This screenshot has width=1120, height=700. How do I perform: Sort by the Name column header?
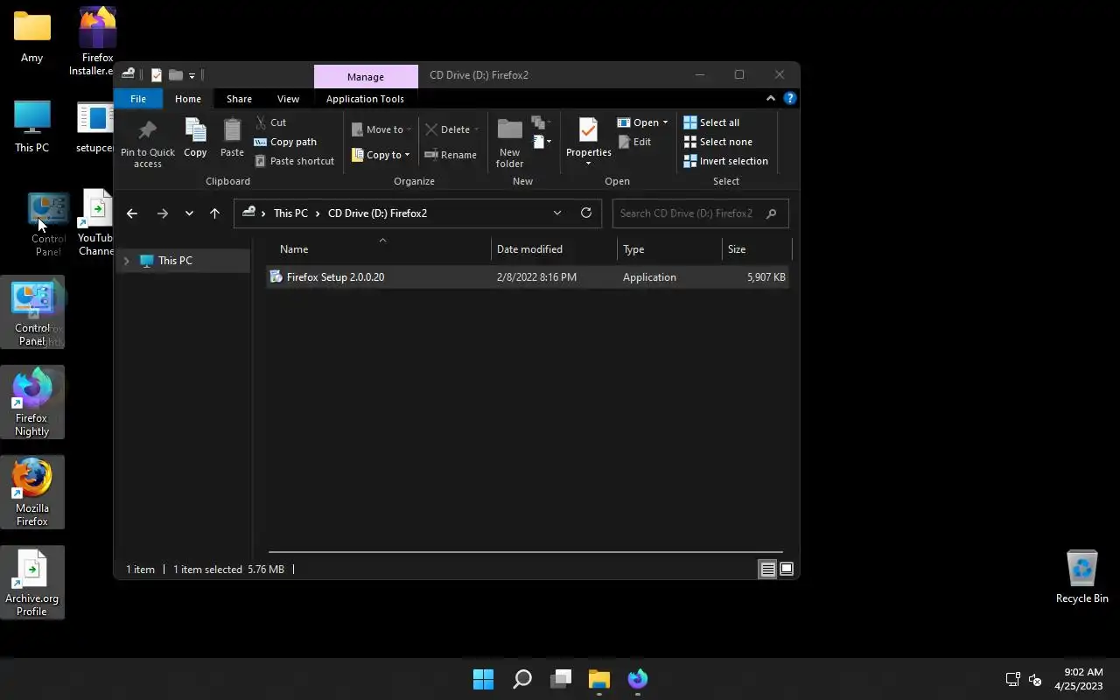tap(379, 249)
